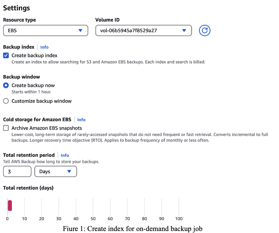Enable Archive Amazon EBS snapshots checkbox
The image size is (279, 233).
point(6,128)
